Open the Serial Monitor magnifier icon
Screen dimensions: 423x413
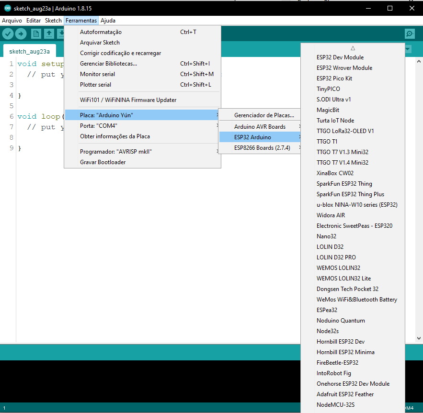click(x=410, y=33)
